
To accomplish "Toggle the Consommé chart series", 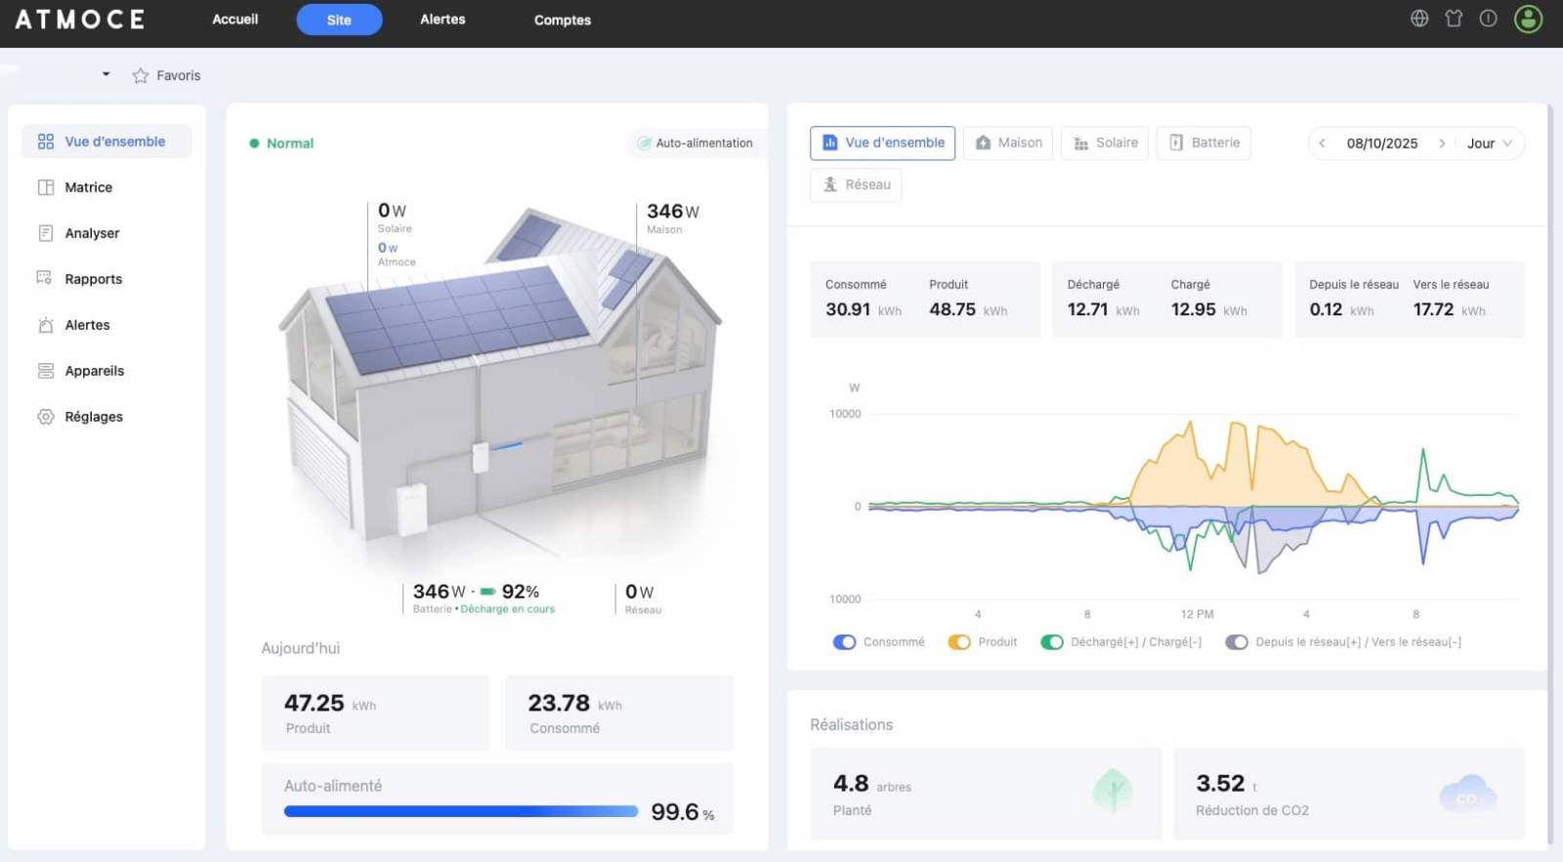I will point(844,642).
